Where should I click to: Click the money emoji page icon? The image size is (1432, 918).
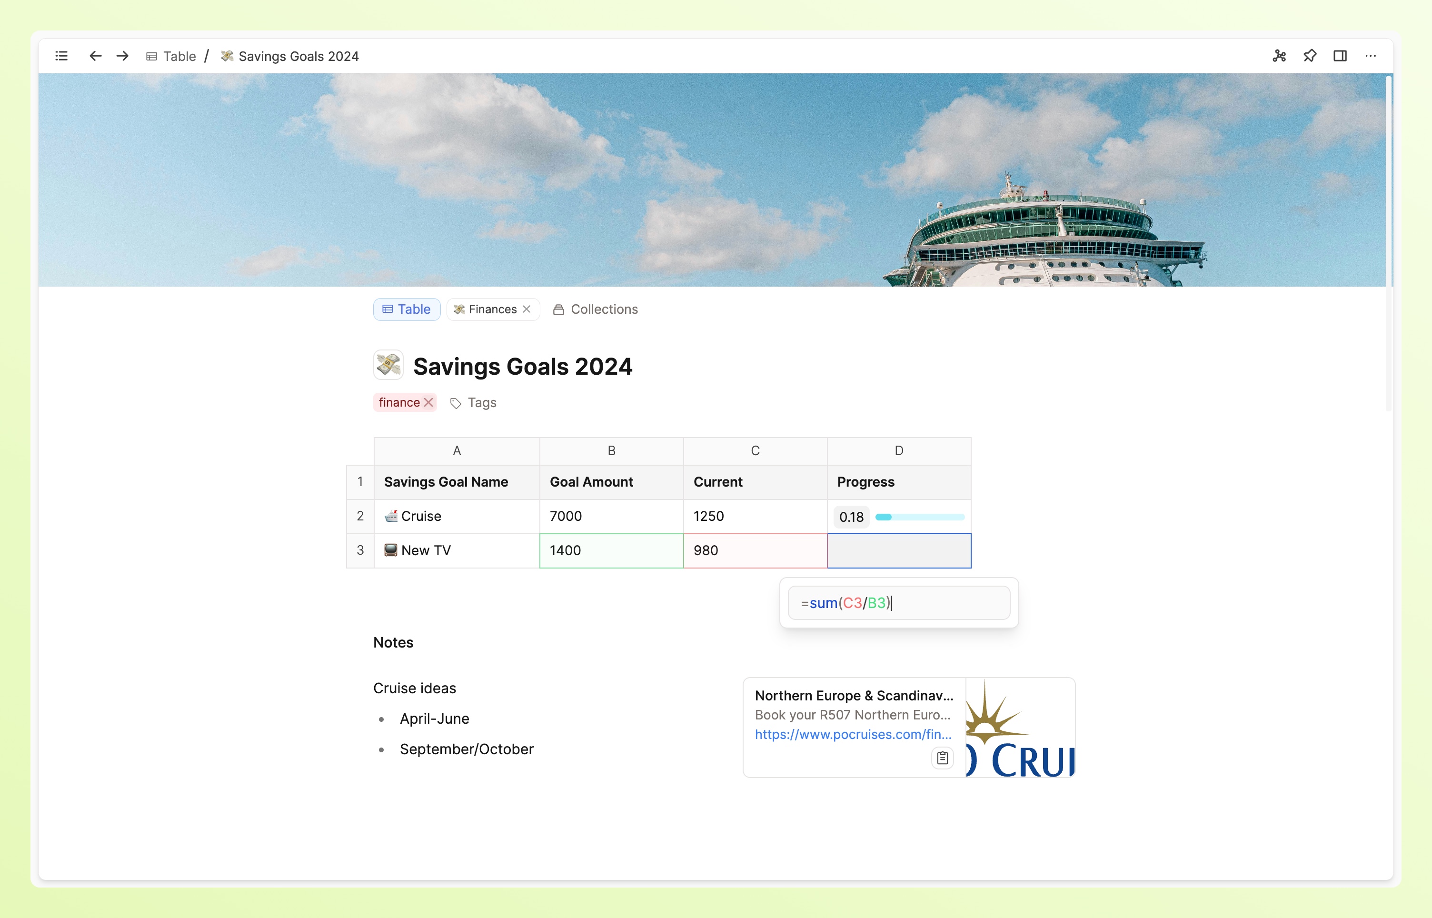coord(388,365)
